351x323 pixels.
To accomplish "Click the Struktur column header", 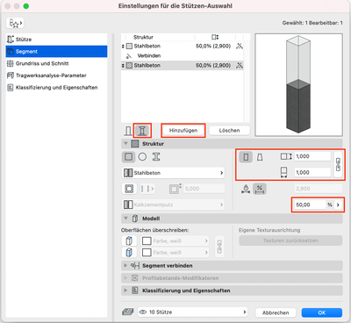I will point(143,37).
